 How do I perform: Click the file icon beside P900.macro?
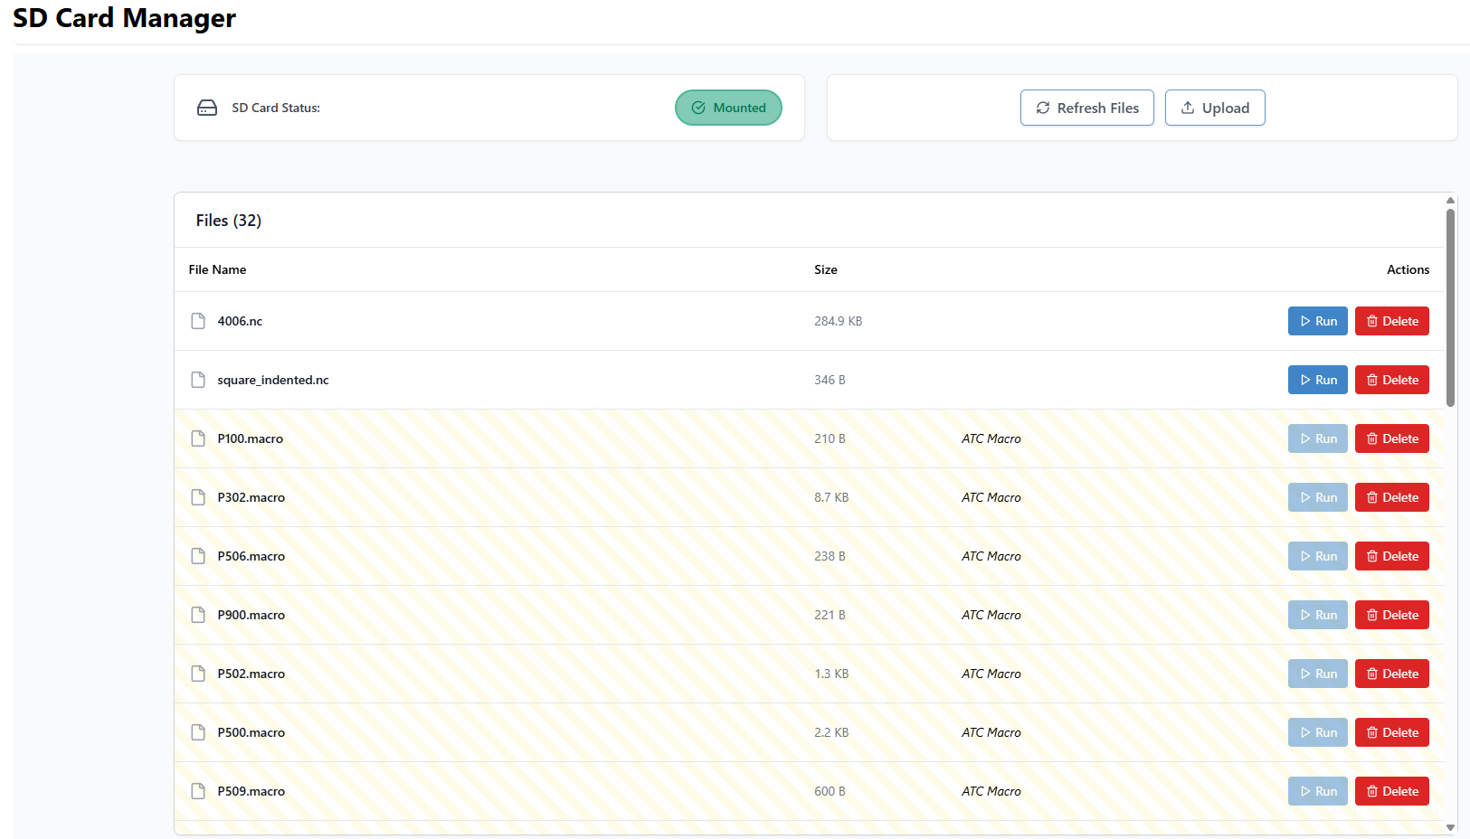click(198, 615)
